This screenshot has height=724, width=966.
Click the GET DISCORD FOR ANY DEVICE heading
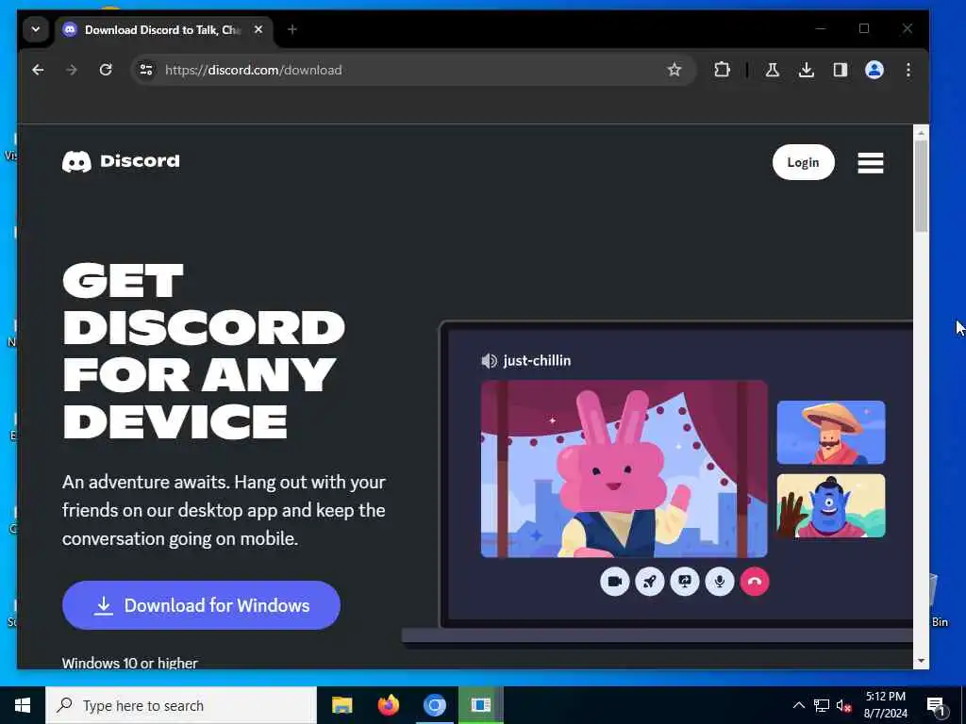point(204,351)
